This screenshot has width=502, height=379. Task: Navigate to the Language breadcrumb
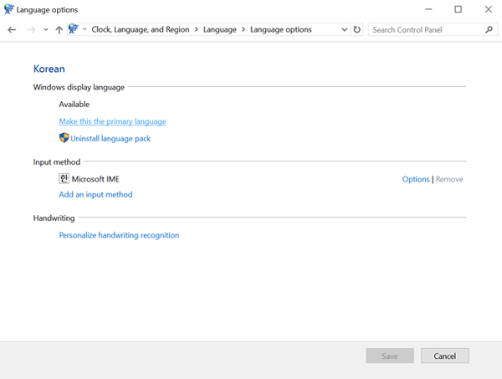click(220, 29)
